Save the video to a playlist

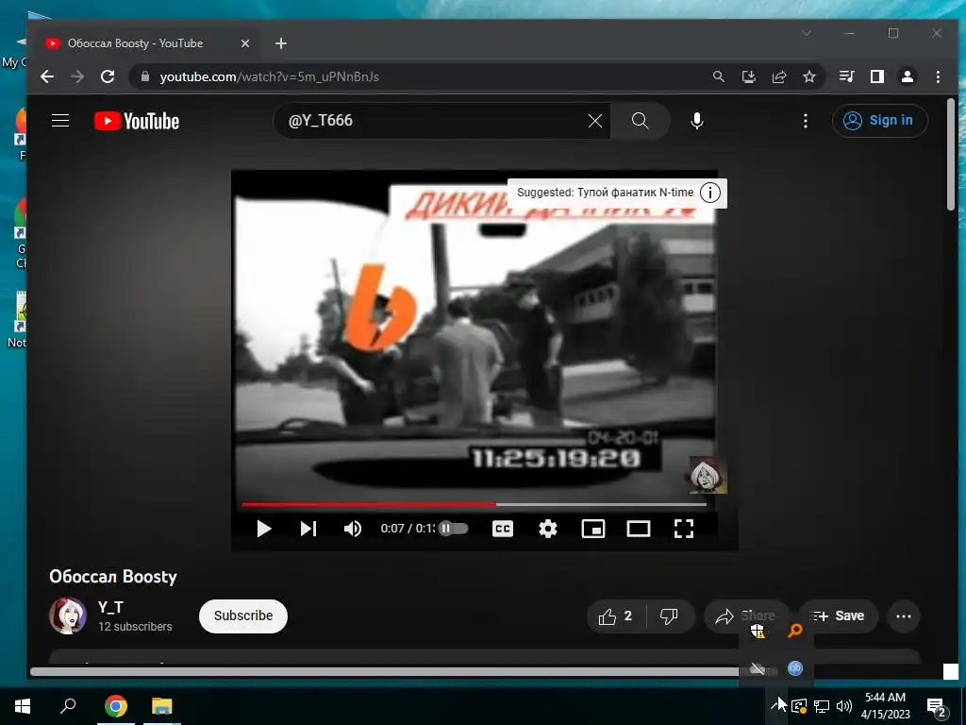839,615
